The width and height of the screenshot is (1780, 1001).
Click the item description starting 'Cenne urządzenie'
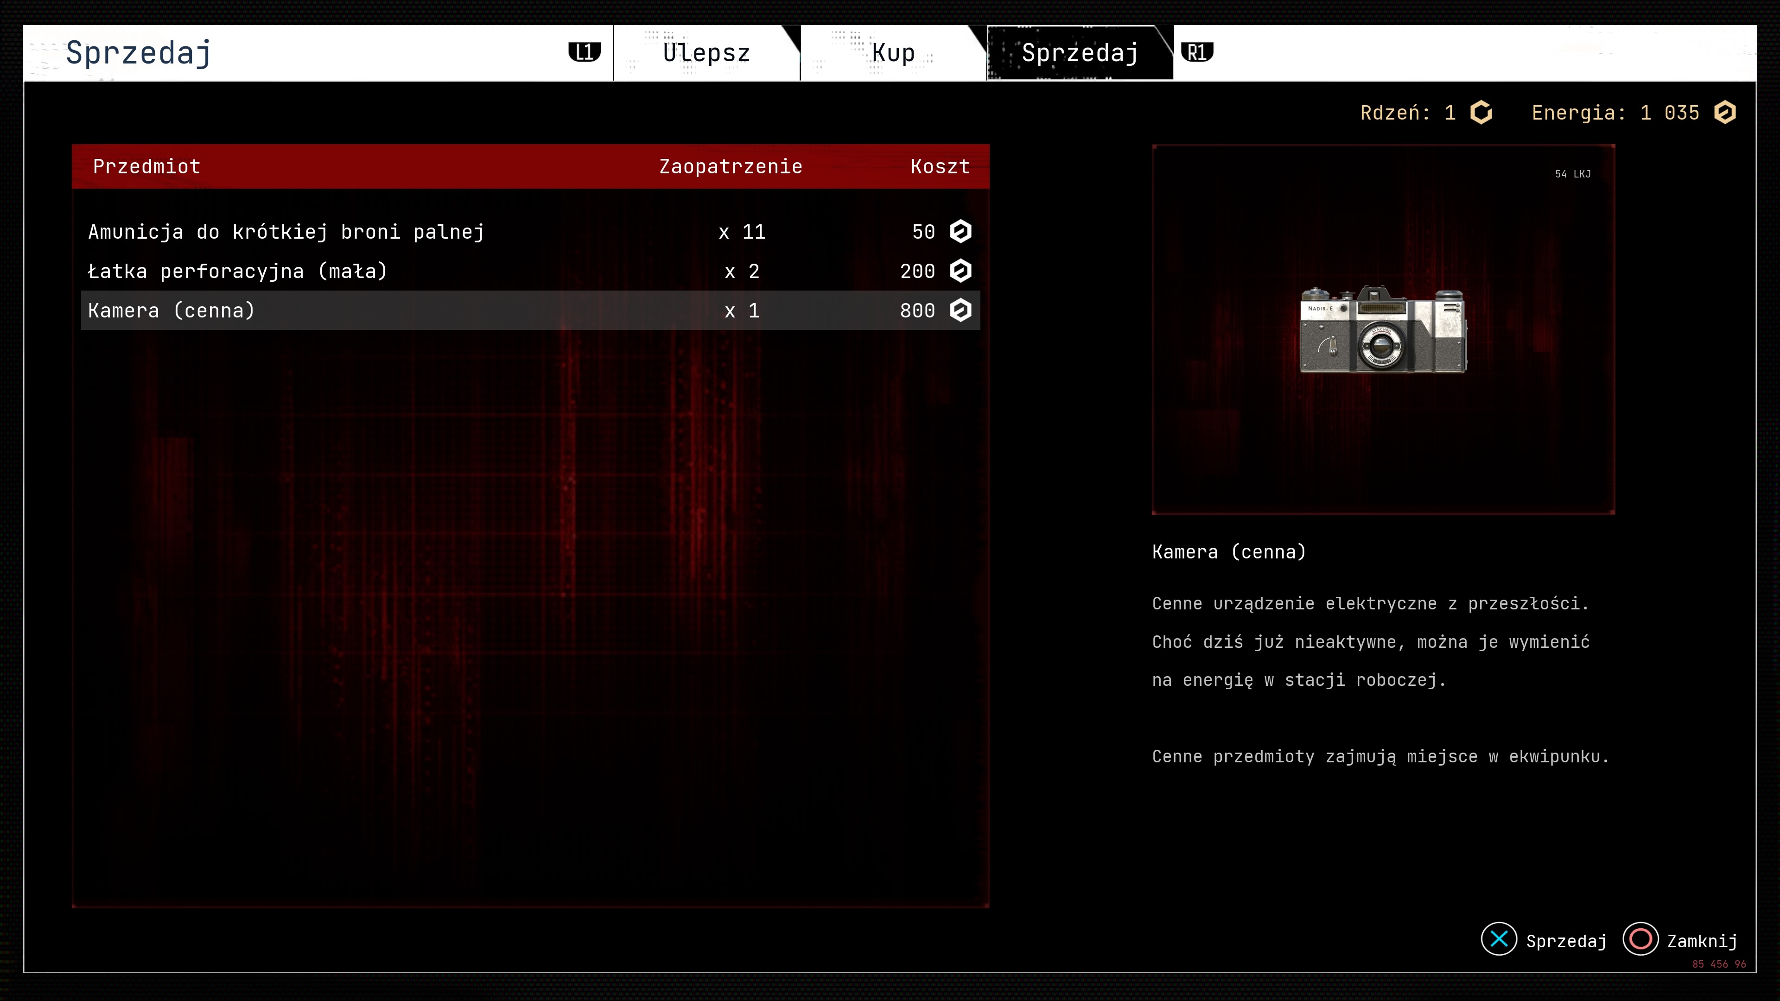click(x=1371, y=642)
